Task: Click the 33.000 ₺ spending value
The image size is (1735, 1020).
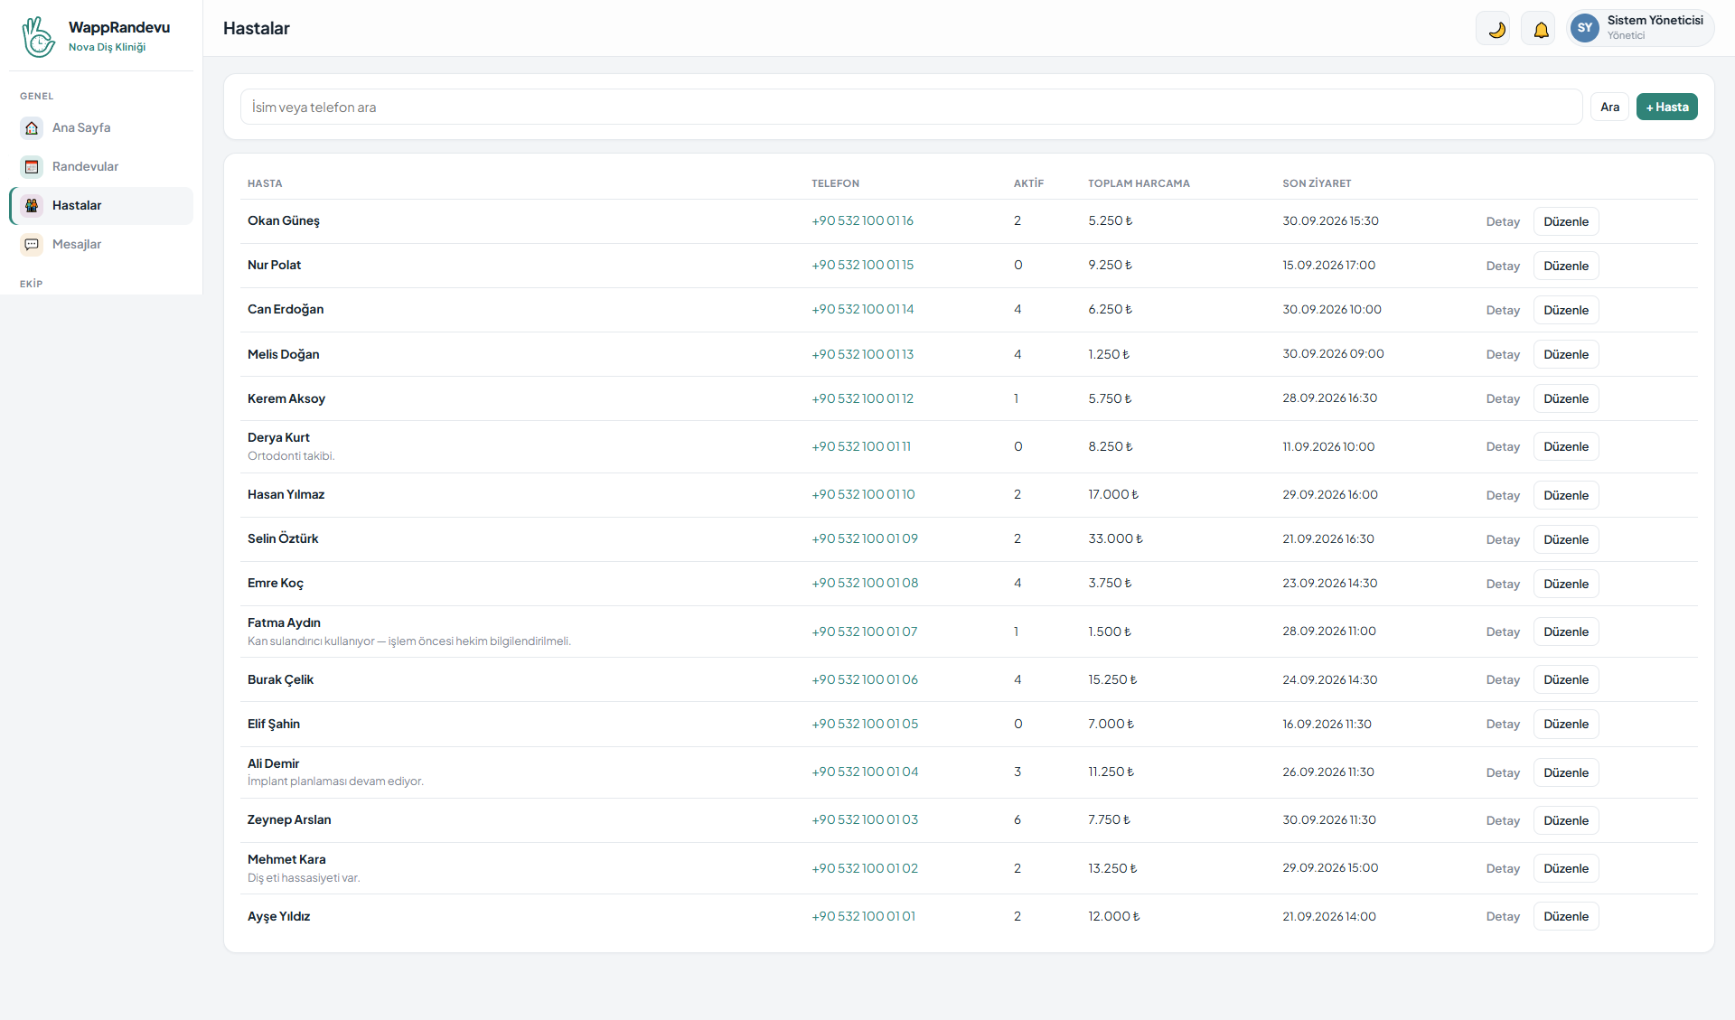Action: click(x=1115, y=538)
